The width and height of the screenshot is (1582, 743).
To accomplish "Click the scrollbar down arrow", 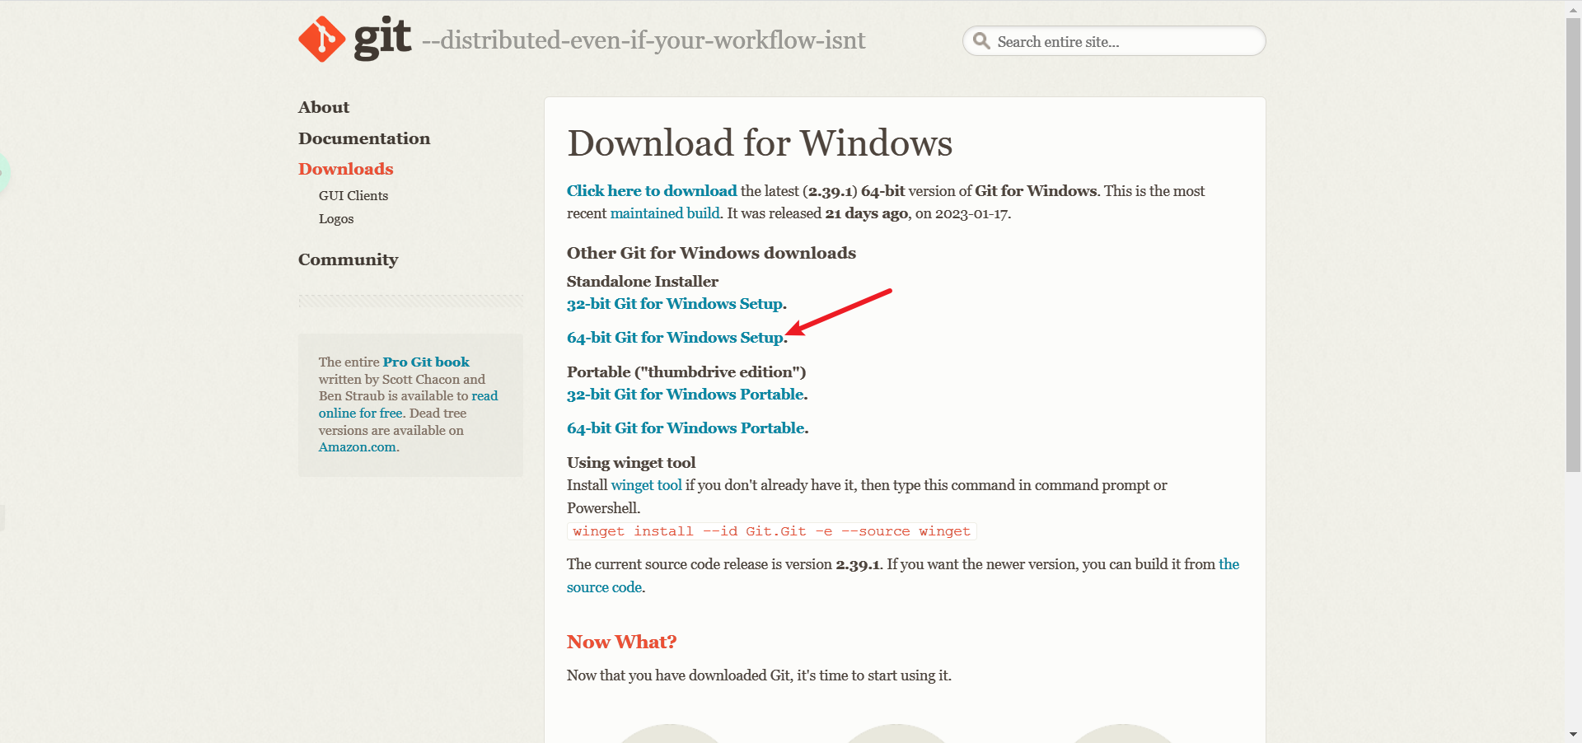I will (x=1573, y=734).
